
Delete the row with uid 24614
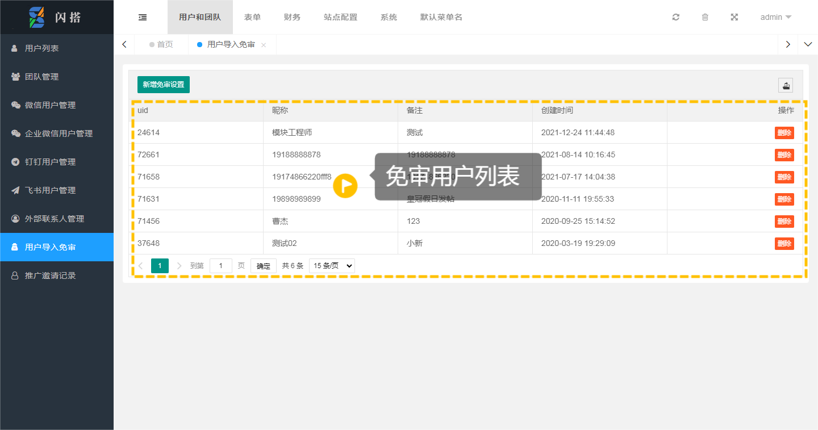point(784,133)
